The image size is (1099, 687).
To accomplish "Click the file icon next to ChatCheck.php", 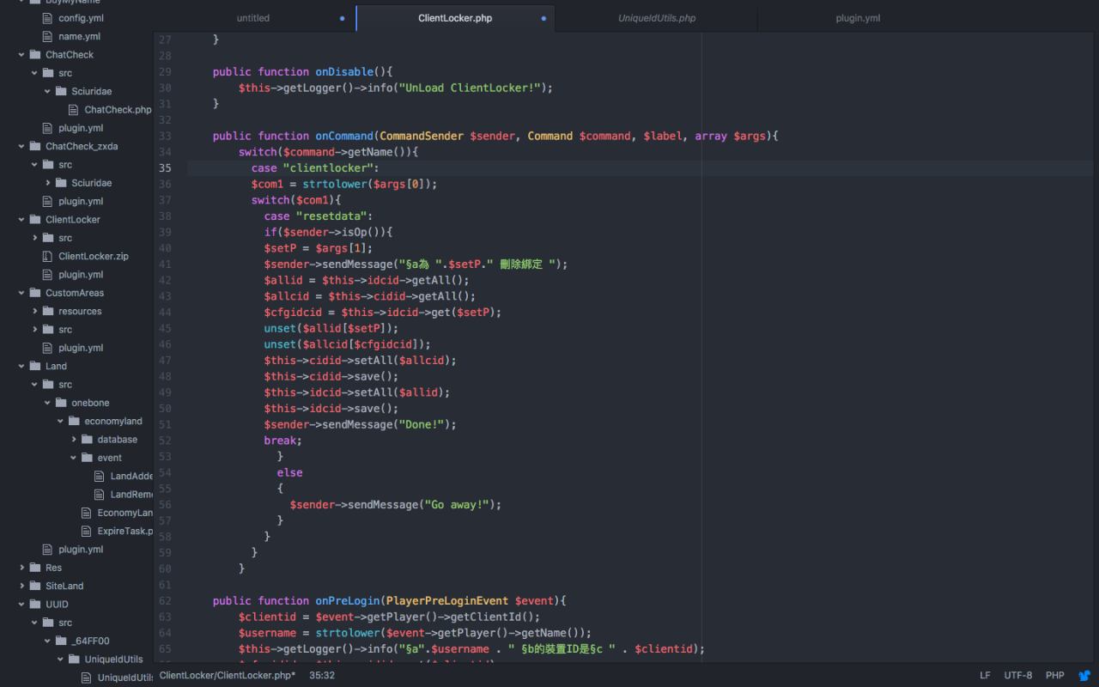I will [x=74, y=110].
